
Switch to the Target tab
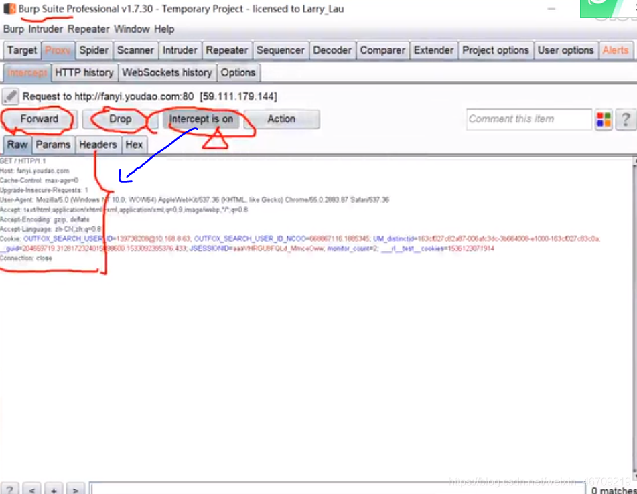(22, 50)
